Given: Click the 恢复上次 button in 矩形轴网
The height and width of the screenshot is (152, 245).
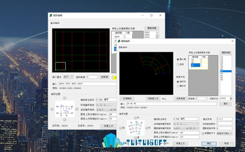Looking at the screenshot, I should pos(108,126).
